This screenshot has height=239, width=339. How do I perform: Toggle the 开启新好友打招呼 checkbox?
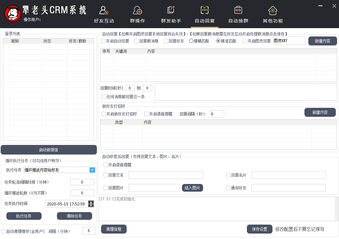pos(104,114)
